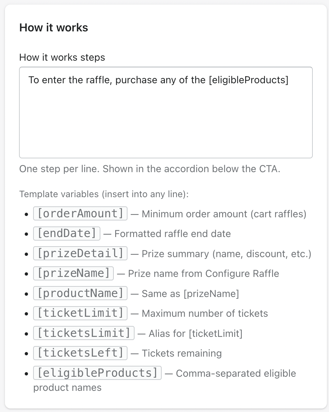Click the 'How it works' heading
Image resolution: width=329 pixels, height=412 pixels.
pyautogui.click(x=54, y=28)
